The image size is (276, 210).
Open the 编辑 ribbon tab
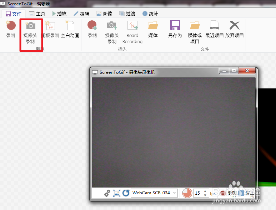(81, 14)
